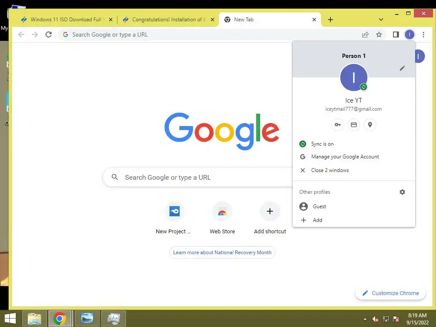The image size is (436, 327).
Task: Click the large Ice YT profile avatar
Action: [x=354, y=77]
